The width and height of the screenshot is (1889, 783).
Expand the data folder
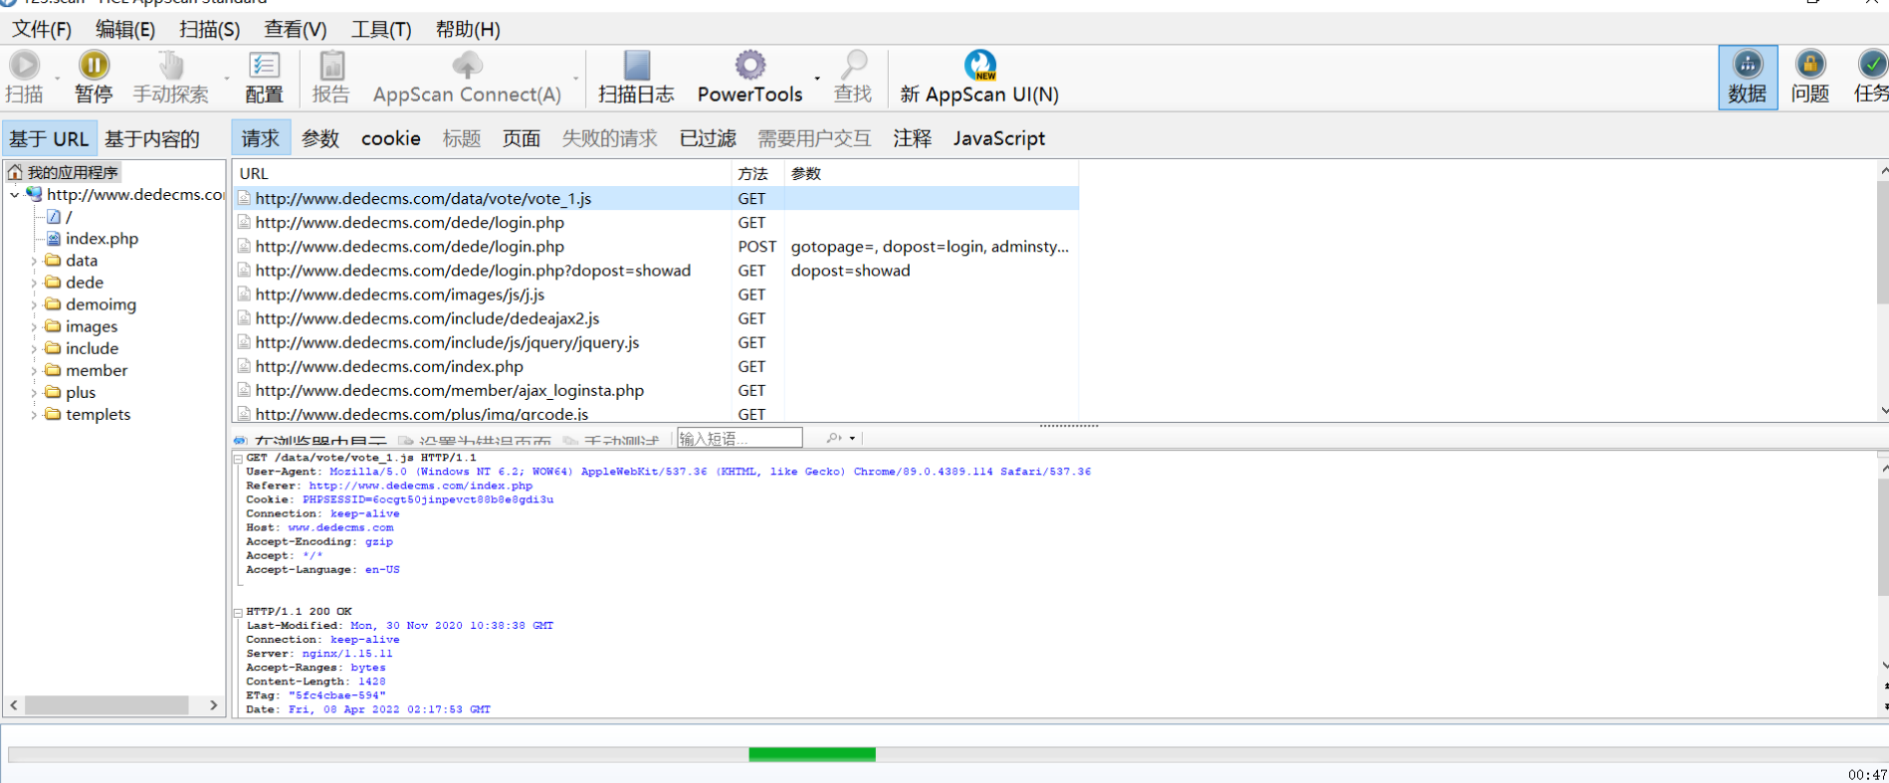coord(34,261)
